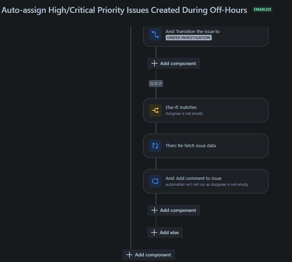Click Add component below the transition action

[x=174, y=63]
